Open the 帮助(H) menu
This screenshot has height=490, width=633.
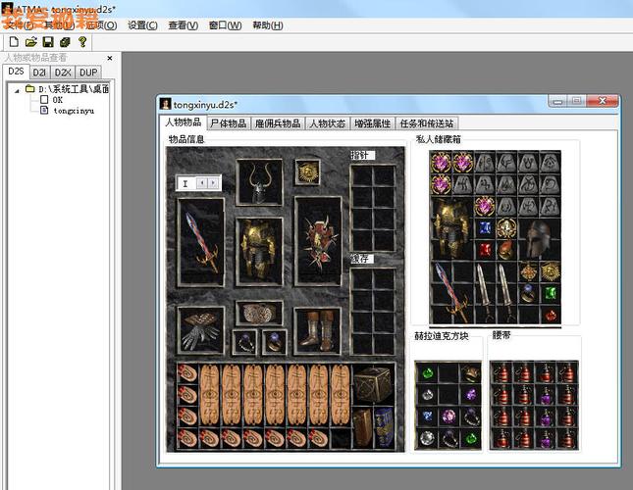[268, 25]
